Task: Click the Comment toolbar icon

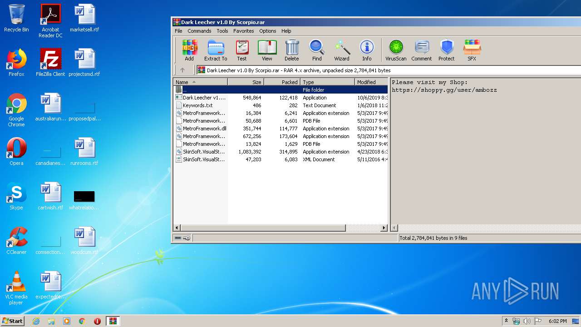Action: pyautogui.click(x=422, y=50)
